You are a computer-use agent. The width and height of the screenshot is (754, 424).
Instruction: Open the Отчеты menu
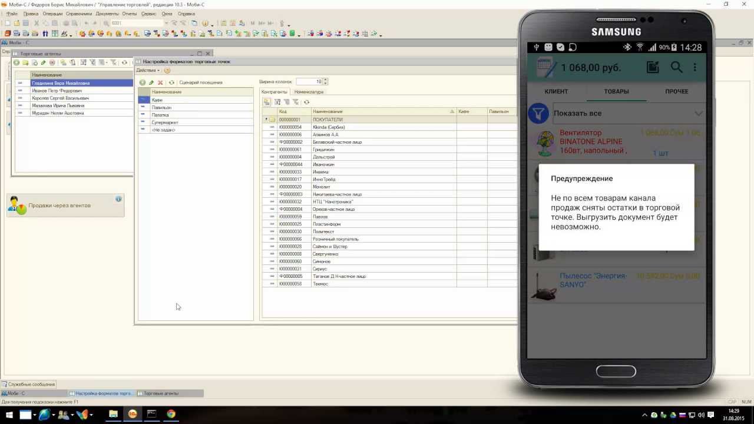tap(130, 14)
